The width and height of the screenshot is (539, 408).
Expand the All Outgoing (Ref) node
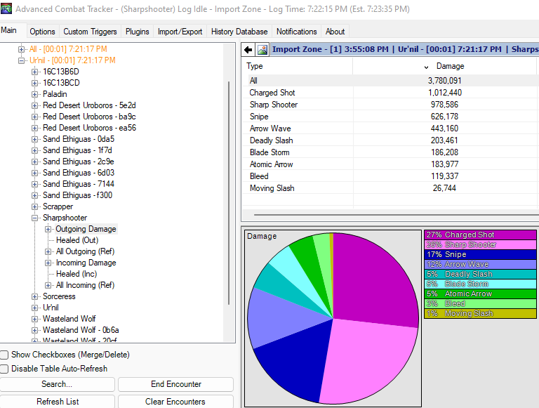coord(48,251)
